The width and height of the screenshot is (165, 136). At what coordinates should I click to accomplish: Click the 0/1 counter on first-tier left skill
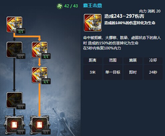point(21,56)
